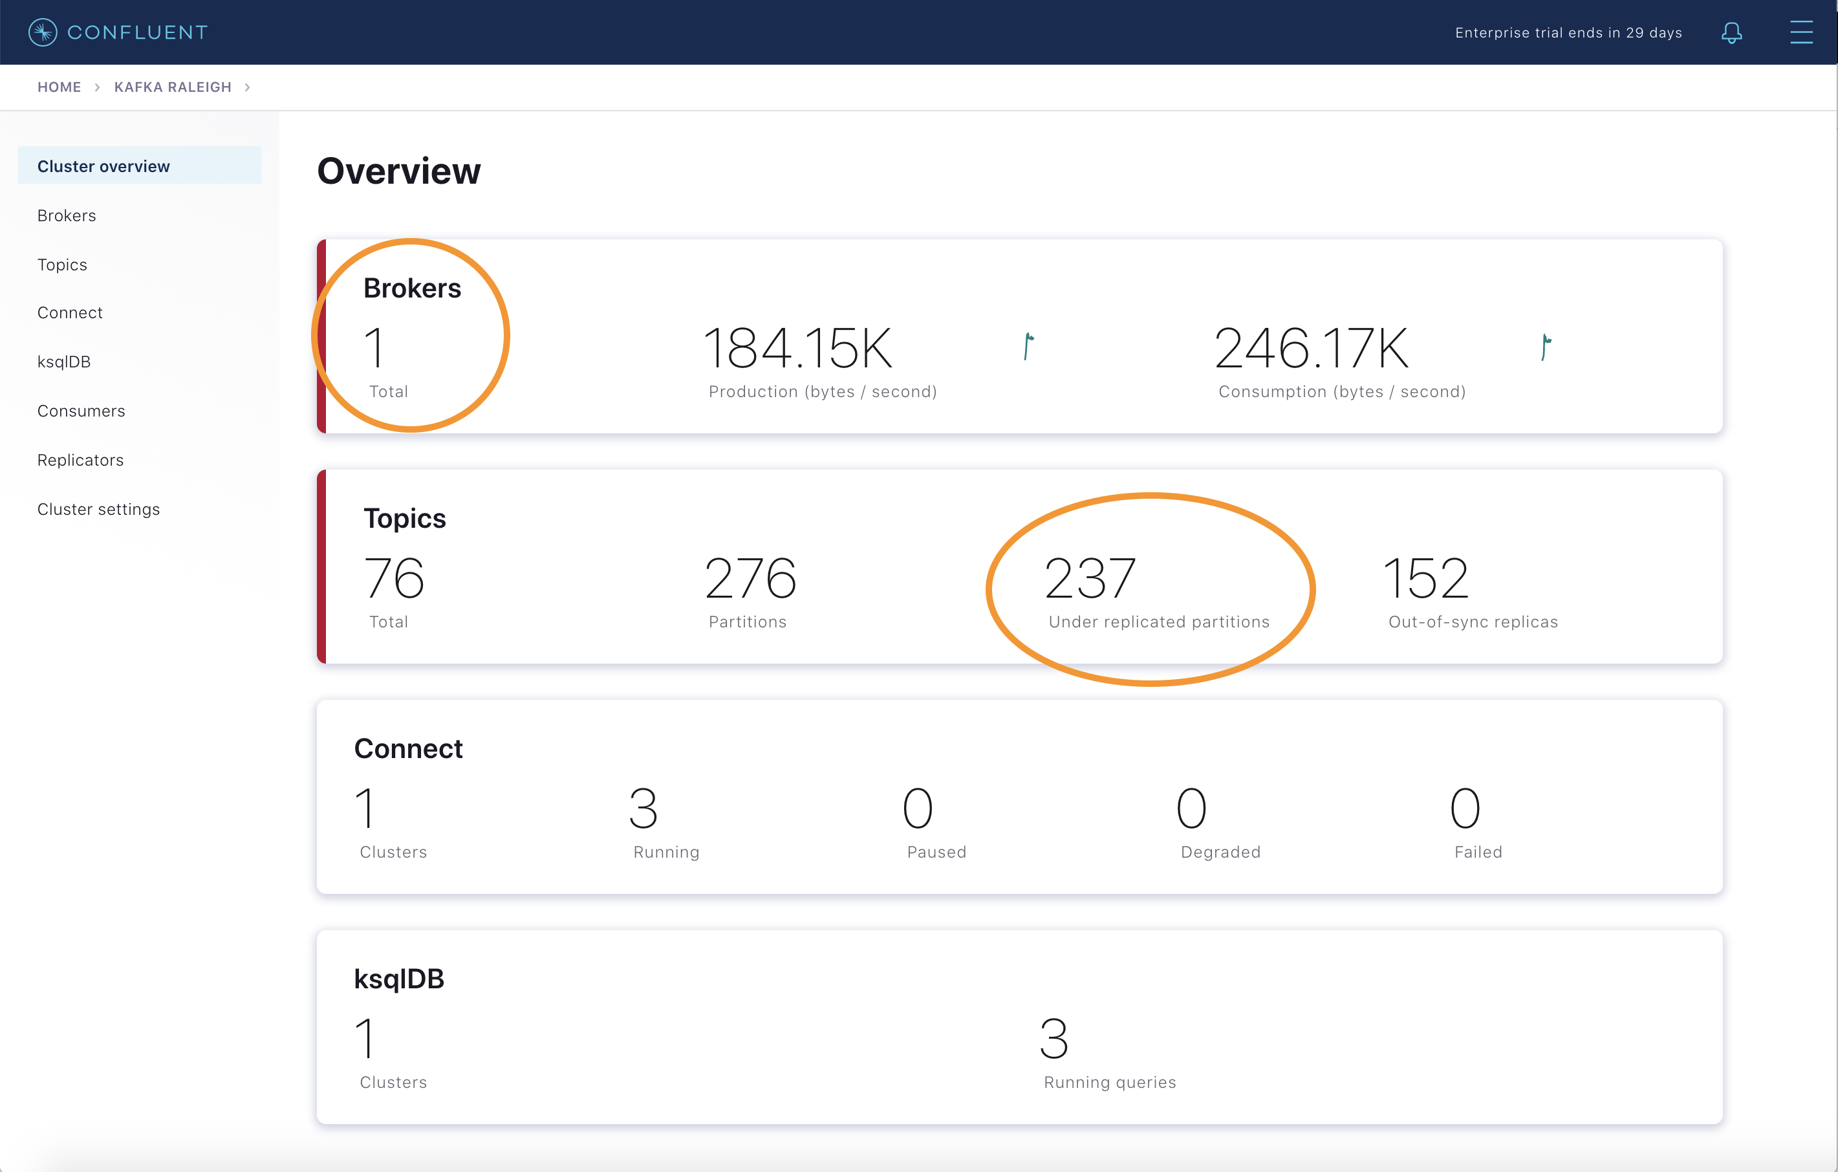Click the Consumption sparkline chart
Screen dimensions: 1838x1172
point(1546,347)
